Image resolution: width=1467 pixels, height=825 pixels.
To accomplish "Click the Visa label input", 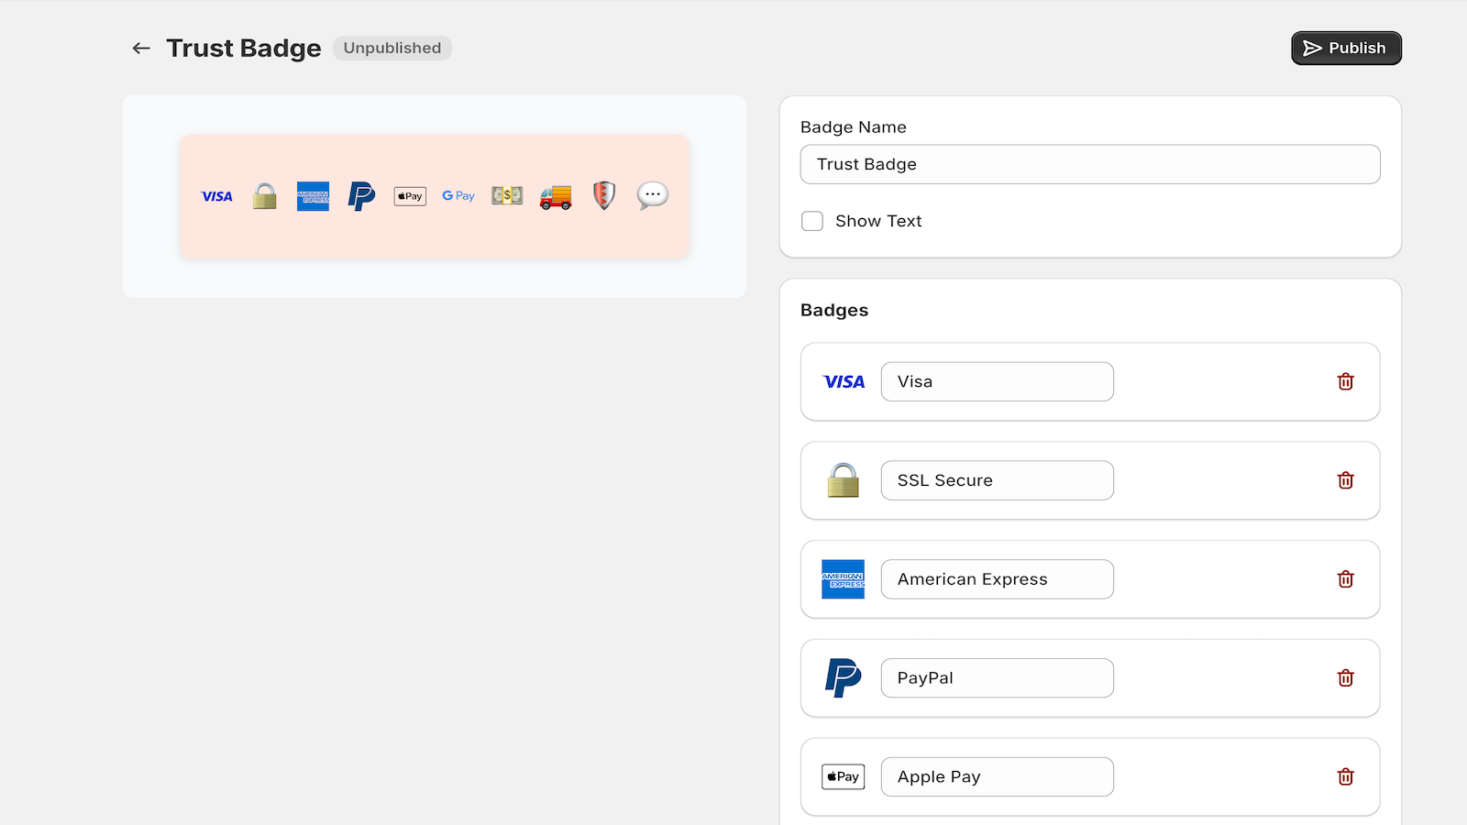I will tap(997, 381).
